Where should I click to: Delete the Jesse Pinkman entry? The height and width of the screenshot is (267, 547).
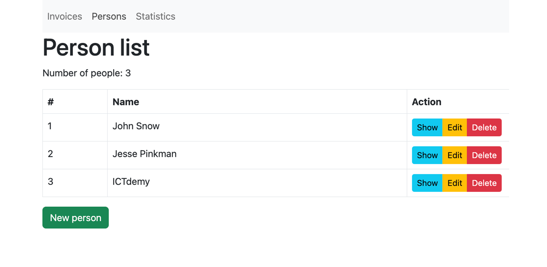click(x=484, y=155)
